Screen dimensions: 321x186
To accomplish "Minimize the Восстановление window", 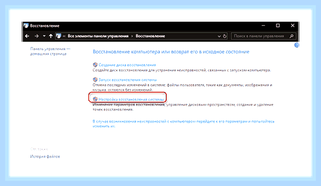I will click(264, 25).
